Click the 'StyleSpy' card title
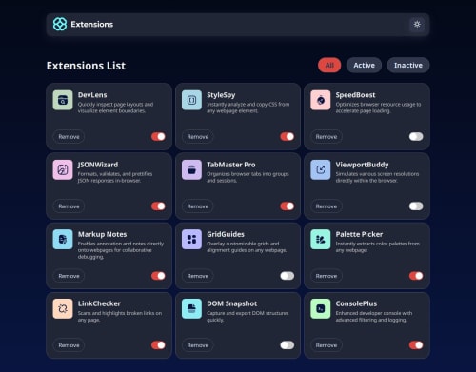476x372 pixels. (221, 95)
